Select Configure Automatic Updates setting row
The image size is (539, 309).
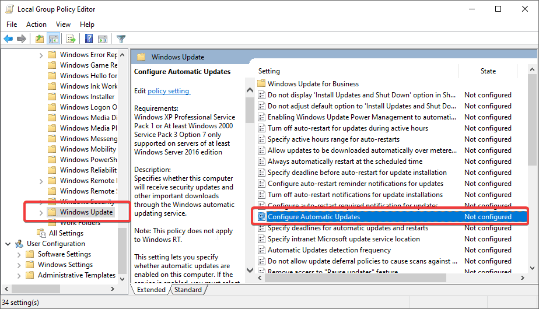point(392,216)
